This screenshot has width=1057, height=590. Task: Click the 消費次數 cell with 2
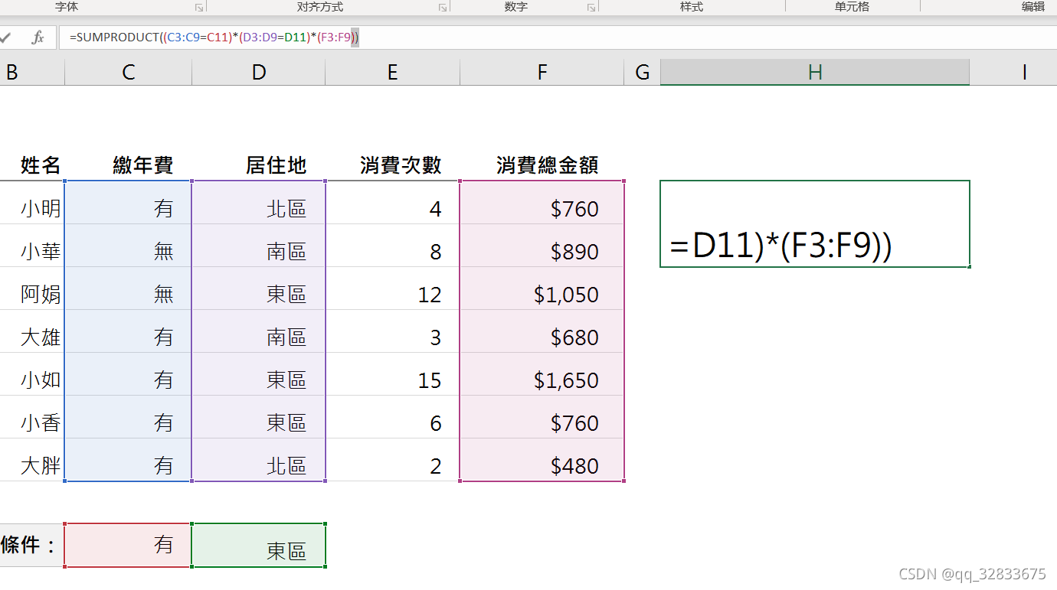392,460
